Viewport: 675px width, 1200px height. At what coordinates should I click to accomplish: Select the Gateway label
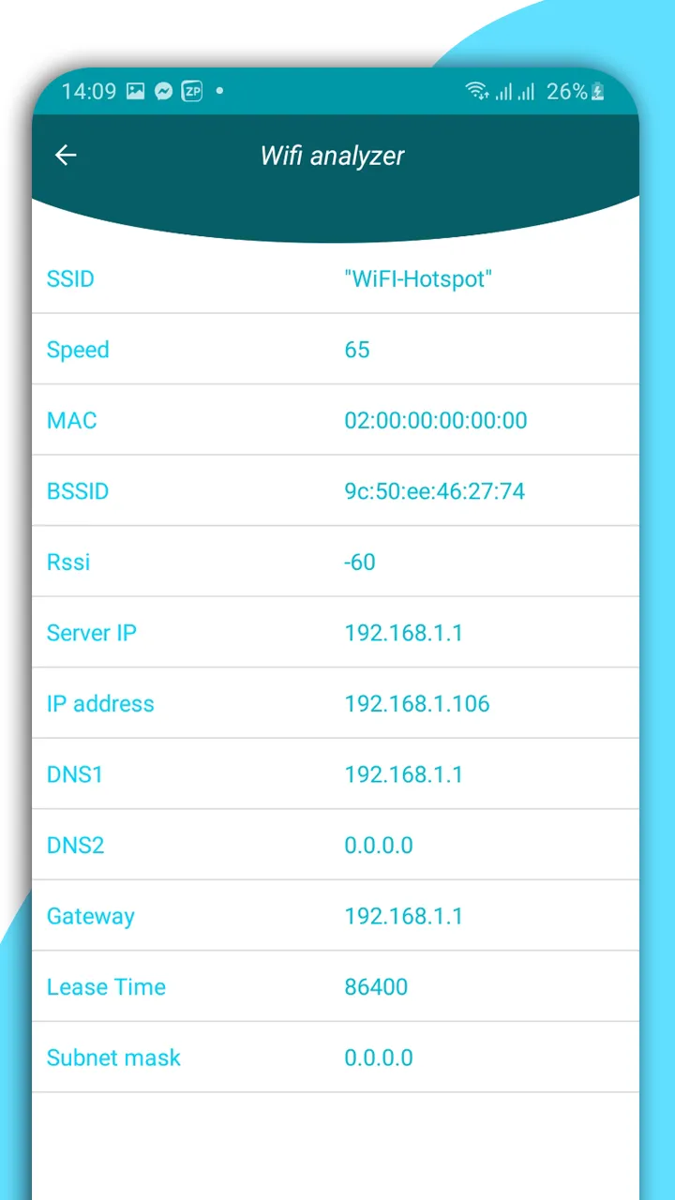91,916
